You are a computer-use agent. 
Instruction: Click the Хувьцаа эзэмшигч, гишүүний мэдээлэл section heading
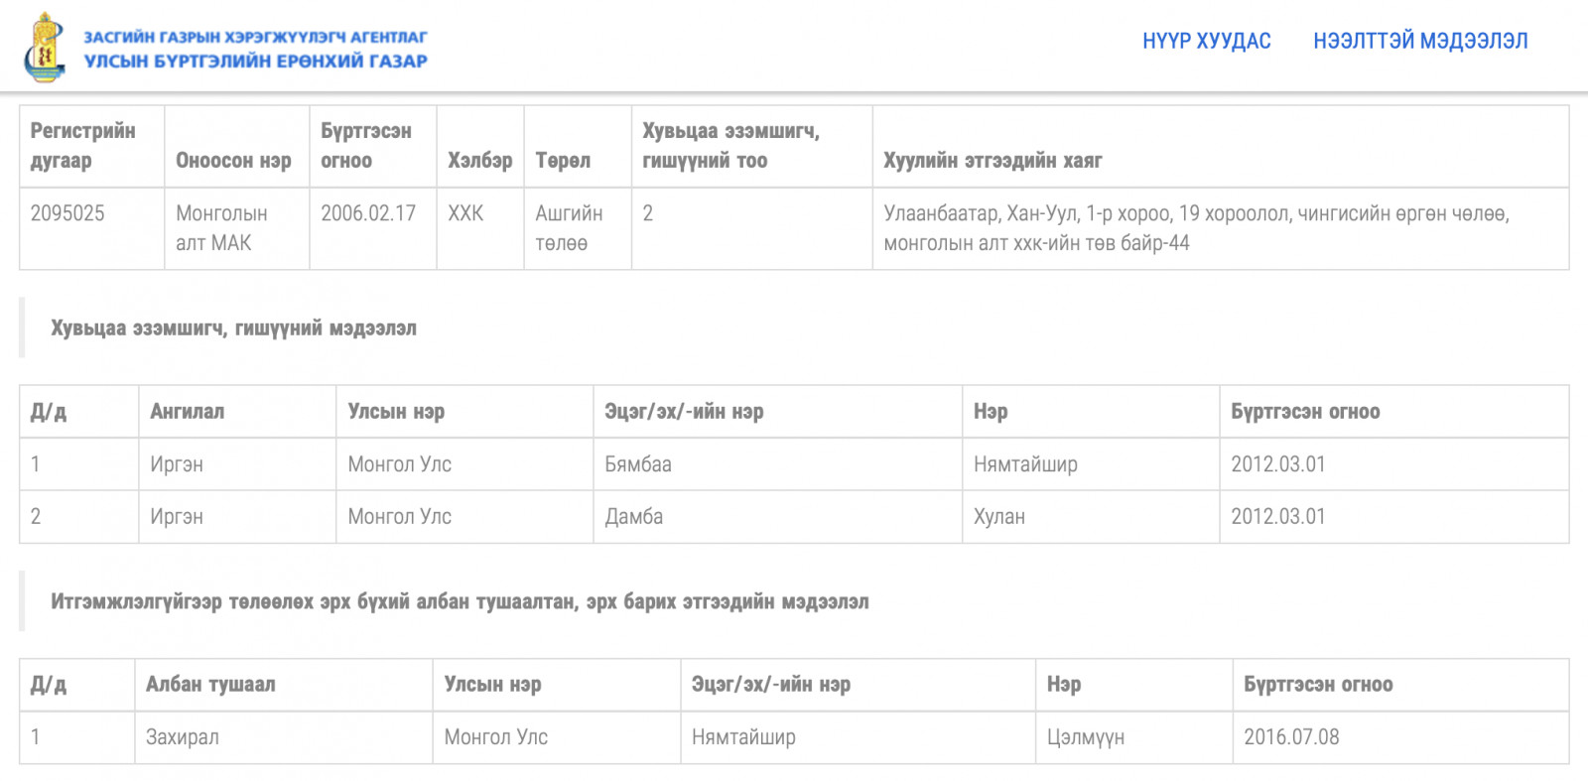tap(234, 328)
